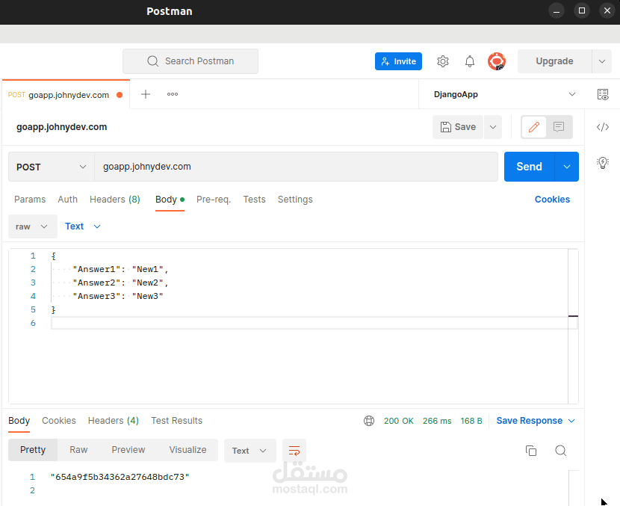Image resolution: width=620 pixels, height=506 pixels.
Task: Click the 168 B response size
Action: (471, 421)
